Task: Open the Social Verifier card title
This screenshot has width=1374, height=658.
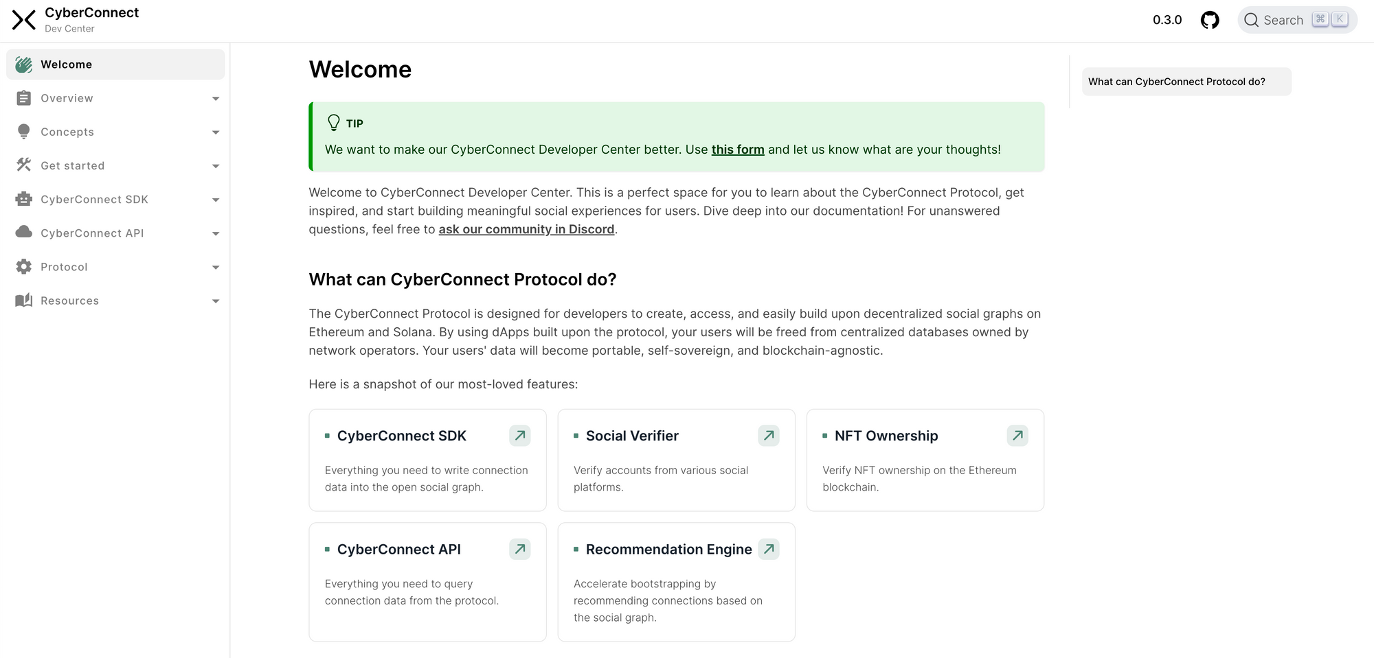Action: (632, 436)
